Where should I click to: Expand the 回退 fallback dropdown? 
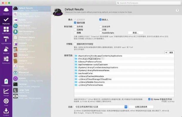[x=101, y=107]
